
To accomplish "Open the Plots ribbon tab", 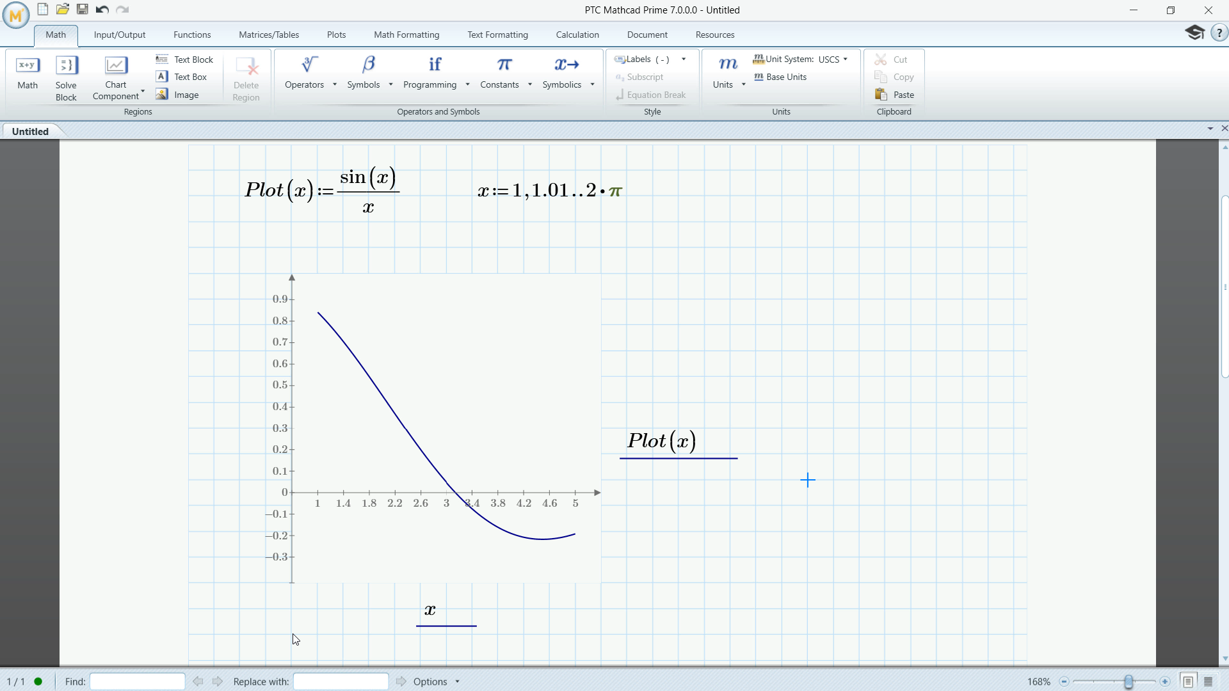I will pos(336,35).
